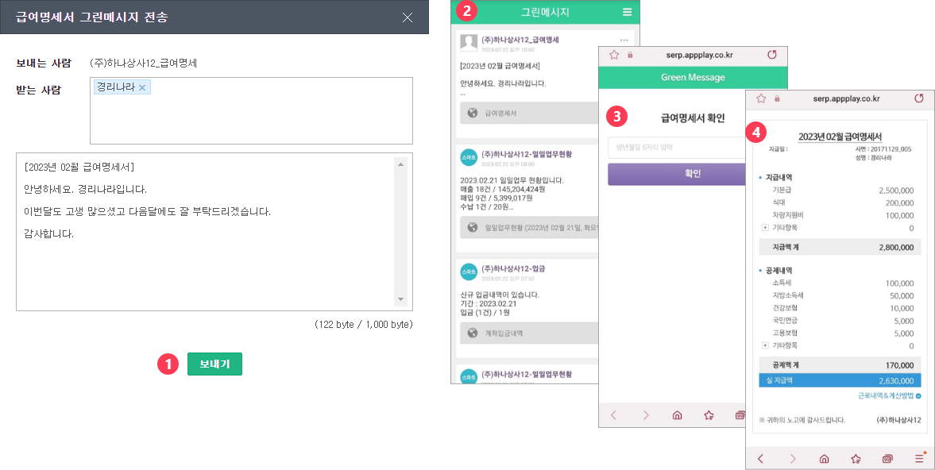This screenshot has height=470, width=935.
Task: Remove the 경리나라 recipient tag
Action: point(142,87)
